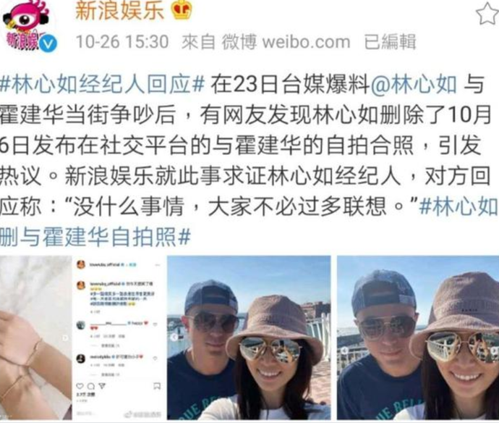Click the gold crown membership icon
Viewport: 499px width, 423px height.
pyautogui.click(x=182, y=9)
